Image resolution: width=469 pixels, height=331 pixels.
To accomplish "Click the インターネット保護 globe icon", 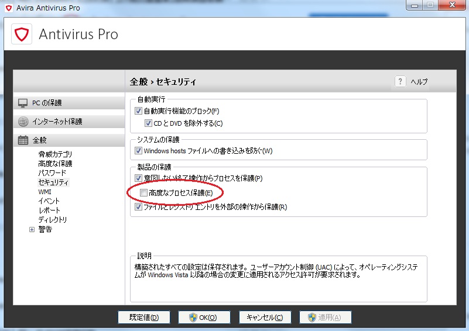I will (23, 122).
